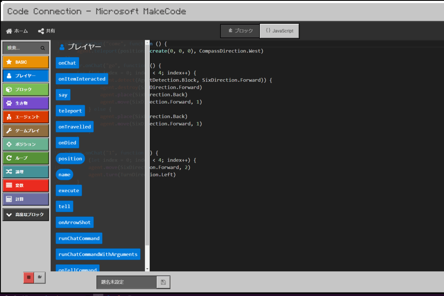The width and height of the screenshot is (444, 296).
Task: Click the Share (共有) icon
Action: (41, 31)
